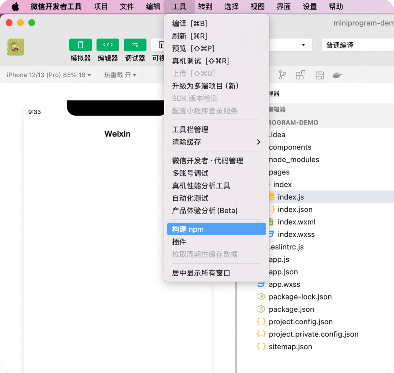This screenshot has width=394, height=373.
Task: Open iPhone 12/13 (Pro) device dropdown
Action: 49,75
